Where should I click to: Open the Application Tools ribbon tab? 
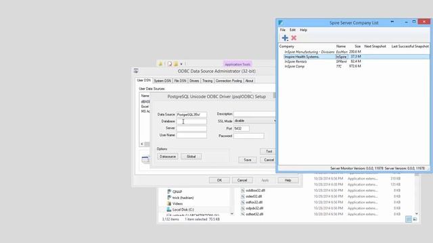tap(237, 64)
